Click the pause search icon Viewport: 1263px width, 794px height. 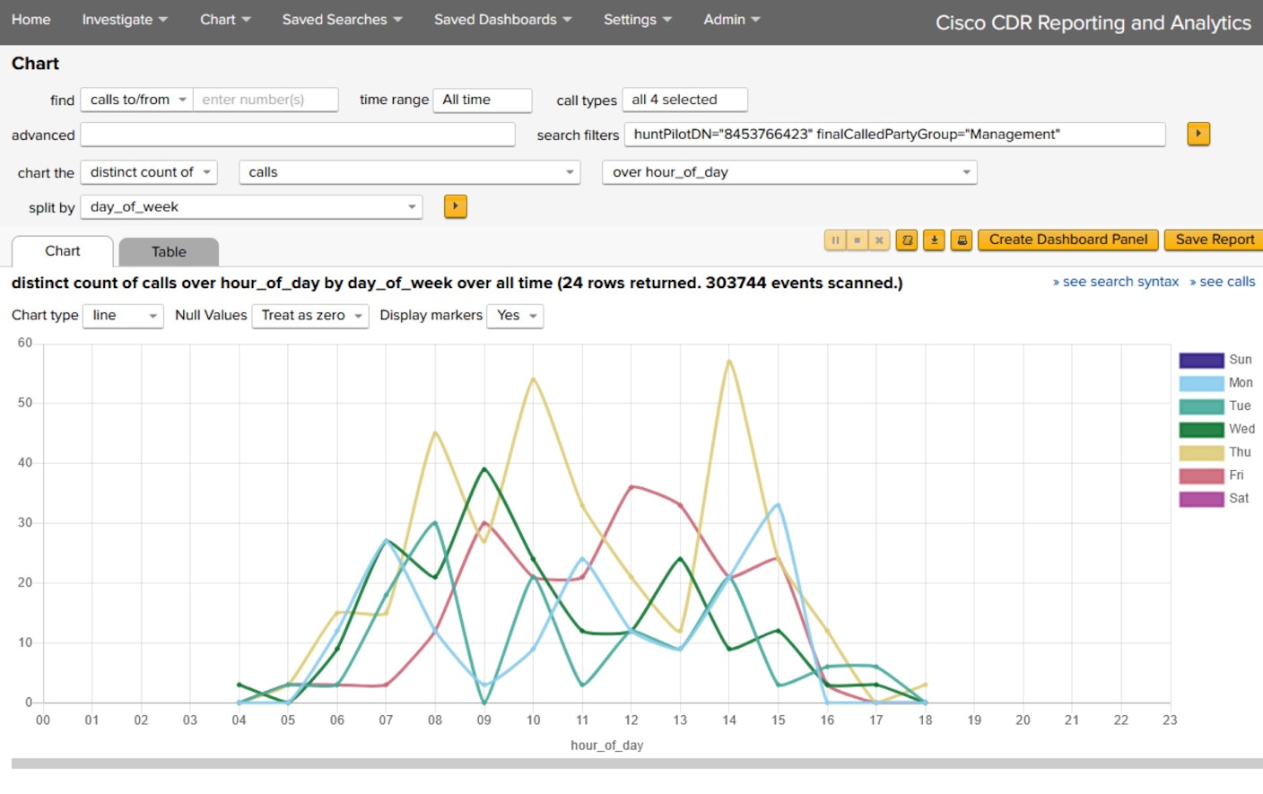coord(835,240)
